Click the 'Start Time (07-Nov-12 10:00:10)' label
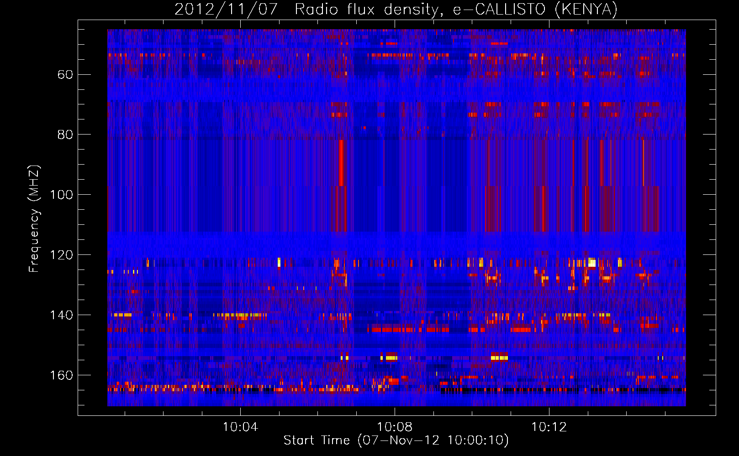The image size is (739, 456). coord(396,440)
